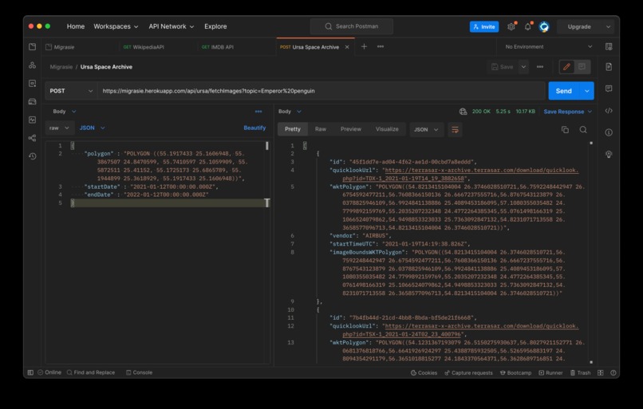Open the Environments sidebar icon
Viewport: 643px width, 409px height.
[x=33, y=83]
